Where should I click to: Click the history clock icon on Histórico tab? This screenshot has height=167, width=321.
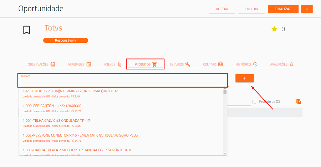point(255,64)
